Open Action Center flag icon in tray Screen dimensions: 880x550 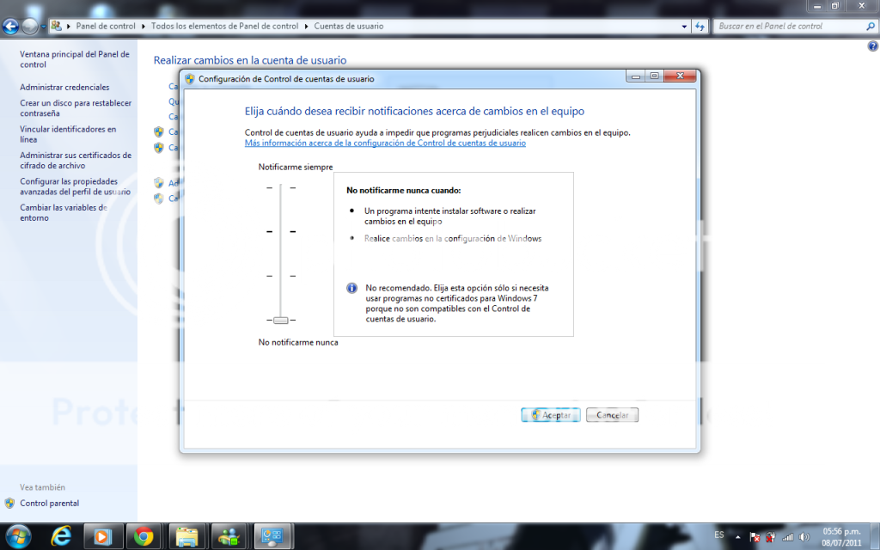pyautogui.click(x=755, y=537)
